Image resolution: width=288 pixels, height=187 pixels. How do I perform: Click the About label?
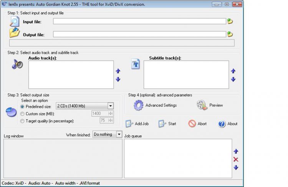point(232,124)
